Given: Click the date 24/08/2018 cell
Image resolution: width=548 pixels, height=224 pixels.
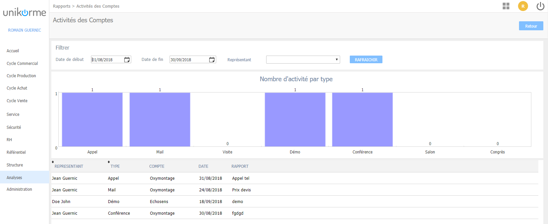Looking at the screenshot, I should pyautogui.click(x=211, y=190).
